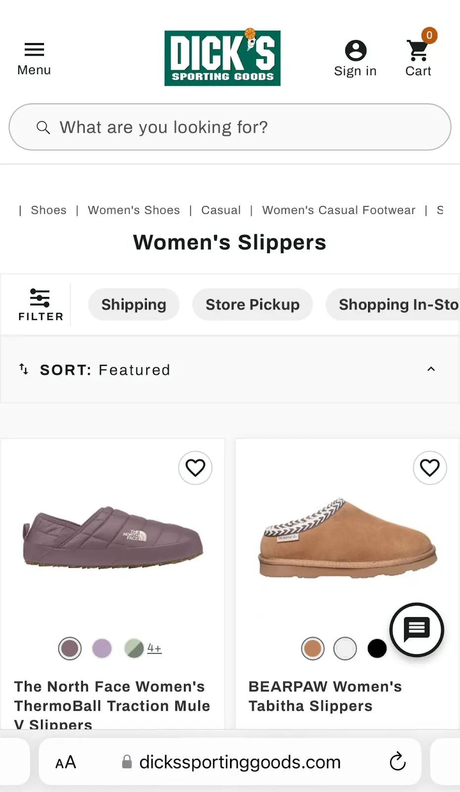Image resolution: width=460 pixels, height=792 pixels.
Task: Open the shopping cart icon
Action: tap(418, 51)
